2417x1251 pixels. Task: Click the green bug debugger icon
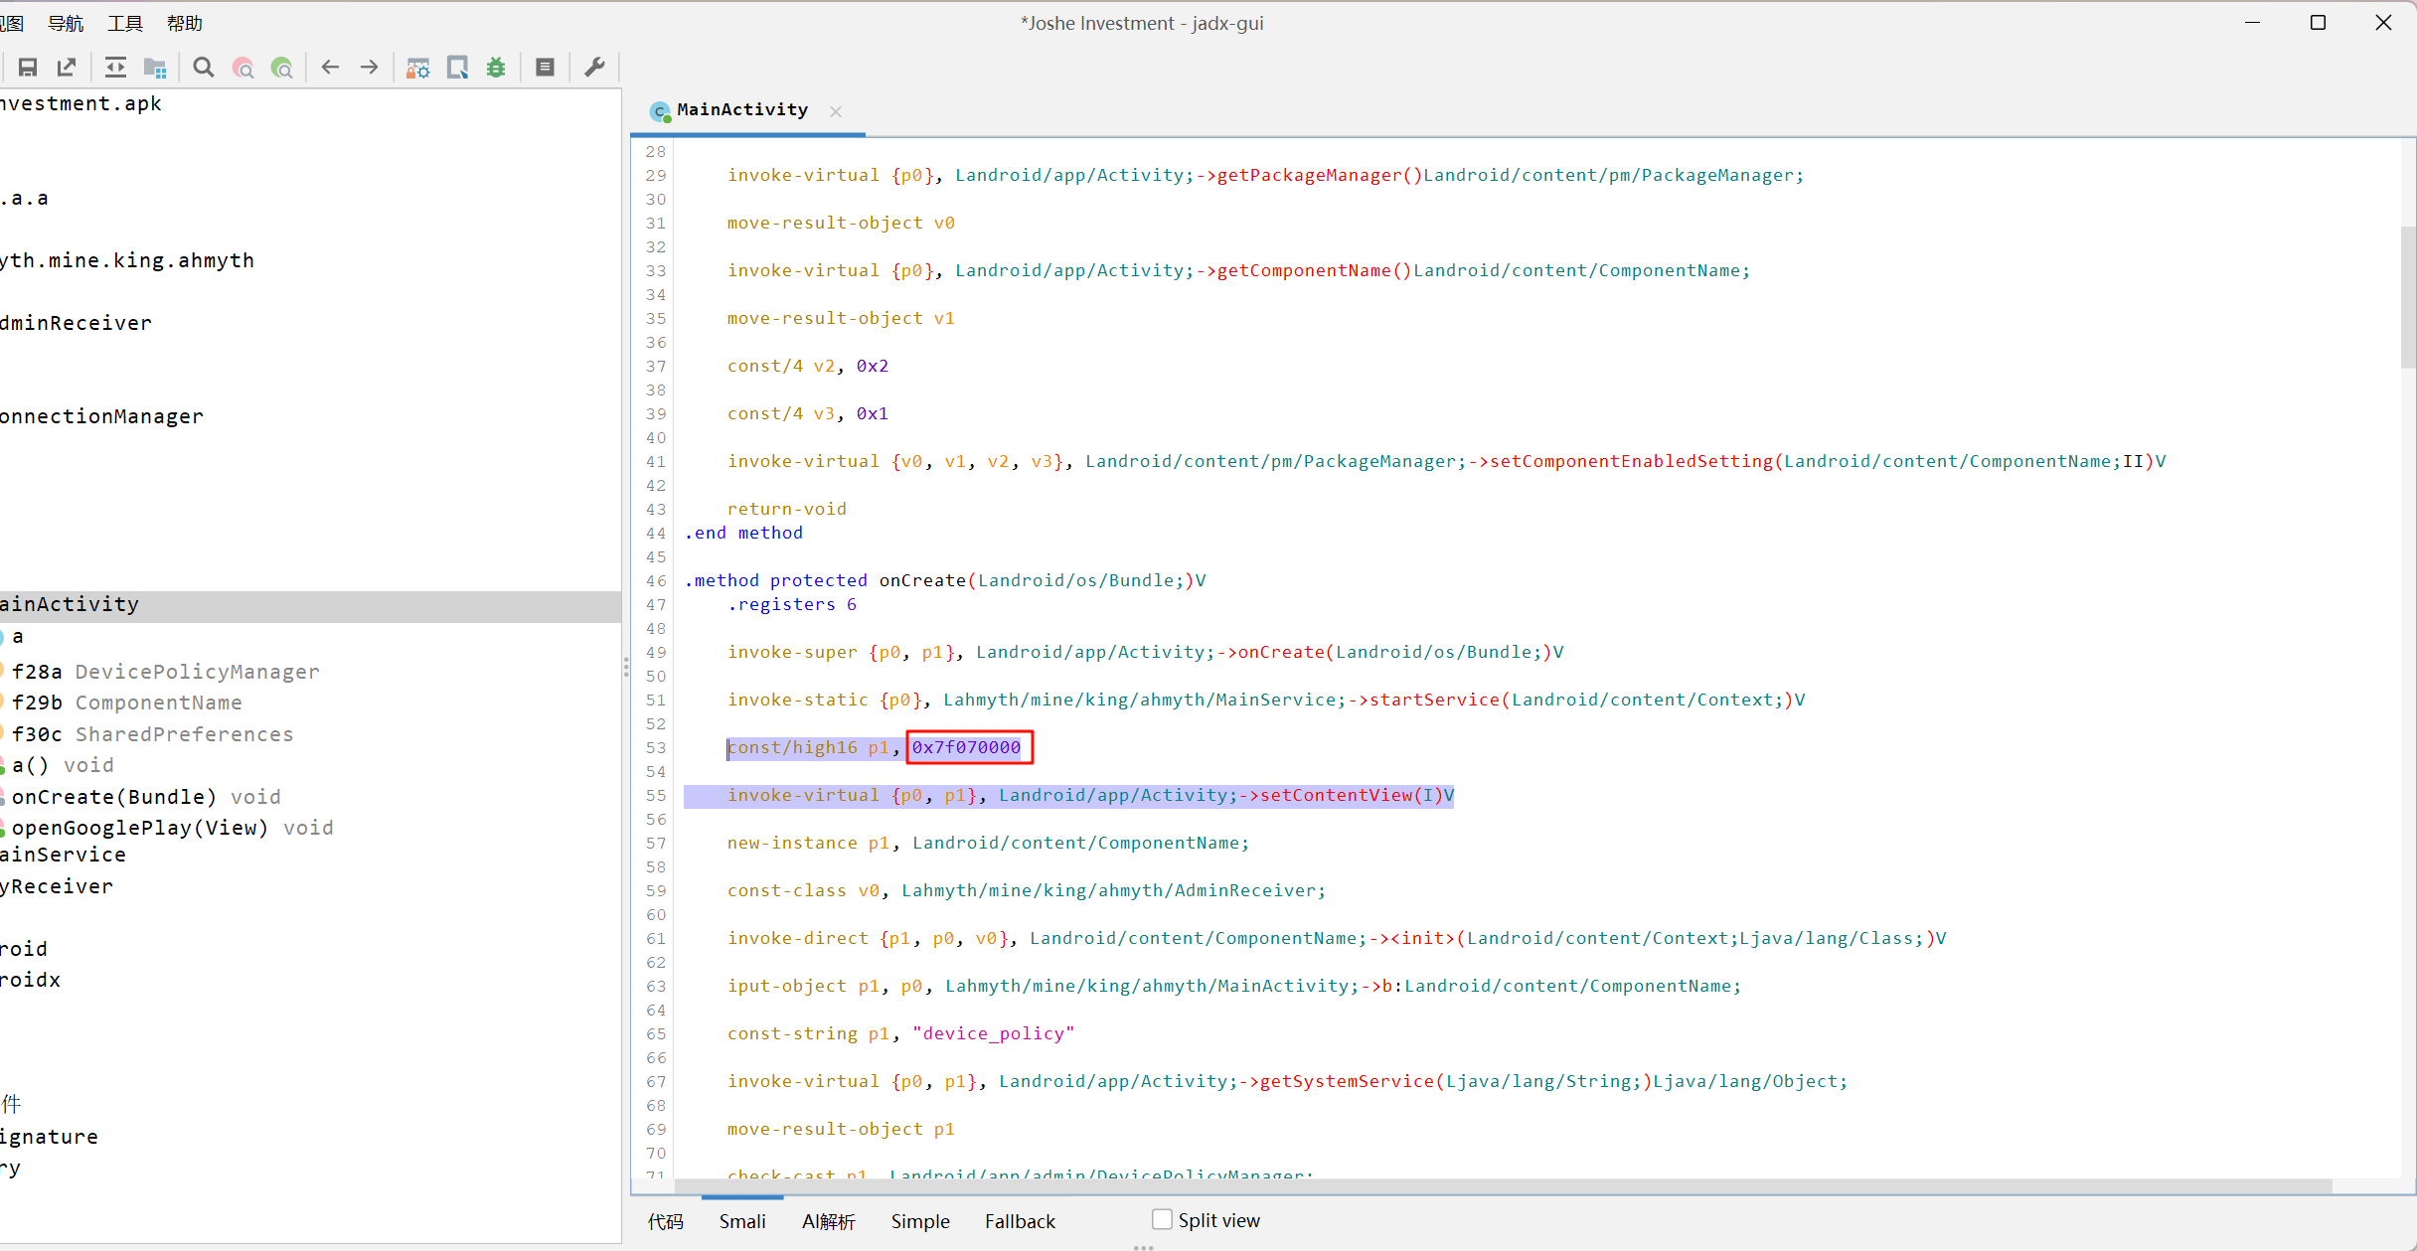(x=496, y=68)
